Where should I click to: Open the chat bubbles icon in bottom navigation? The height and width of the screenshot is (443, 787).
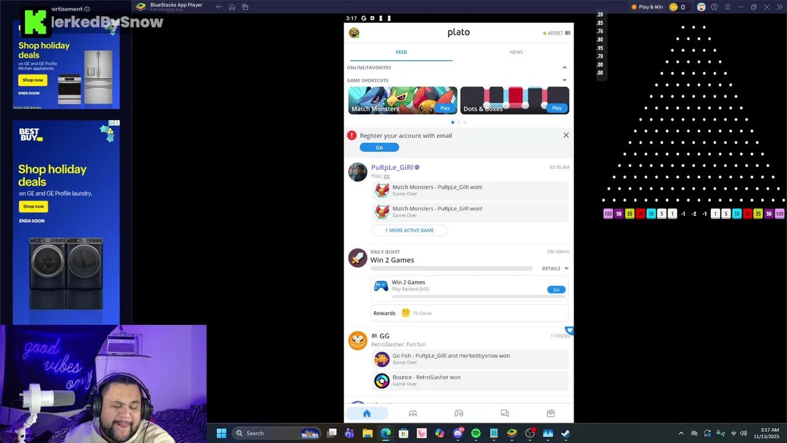505,413
